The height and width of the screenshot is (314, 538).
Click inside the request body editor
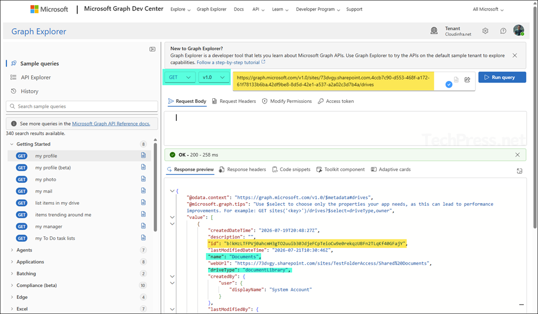[x=345, y=129]
